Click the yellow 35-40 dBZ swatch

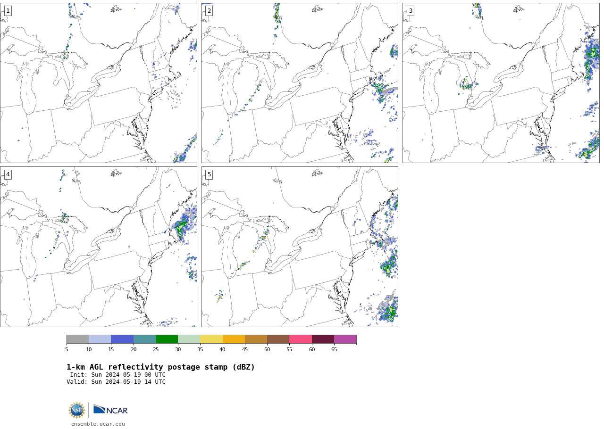point(211,339)
